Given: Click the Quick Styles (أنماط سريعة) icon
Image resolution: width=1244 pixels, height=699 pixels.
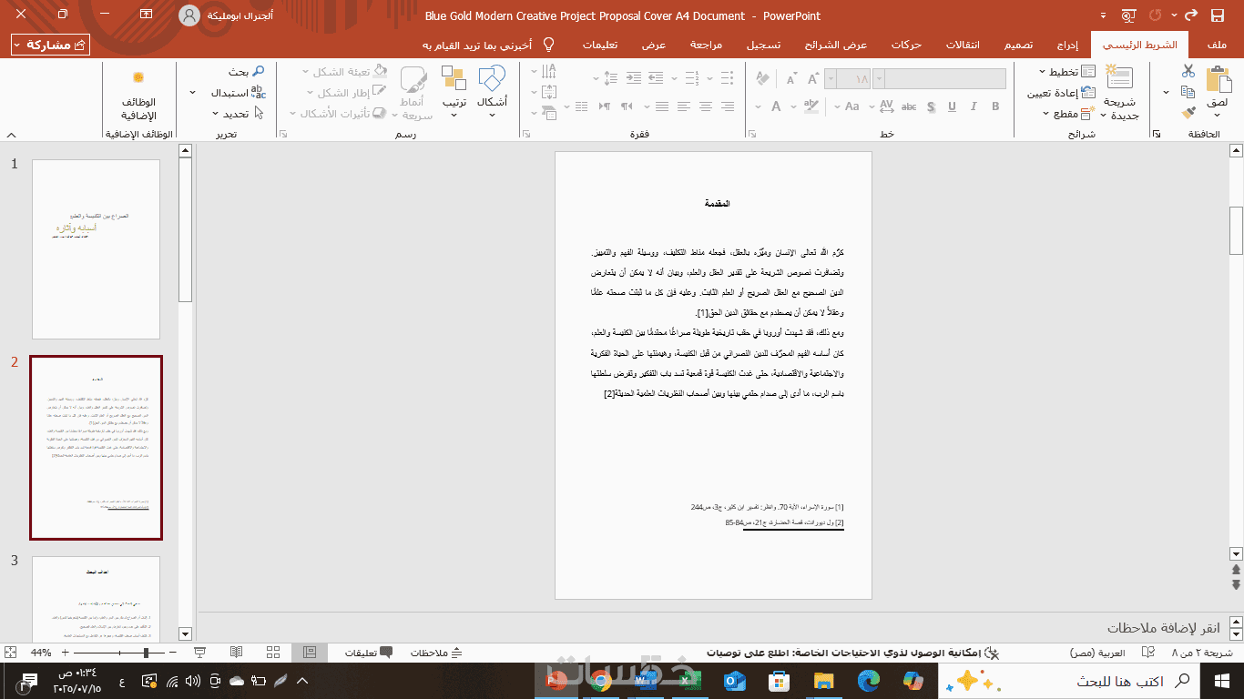Looking at the screenshot, I should tap(414, 79).
